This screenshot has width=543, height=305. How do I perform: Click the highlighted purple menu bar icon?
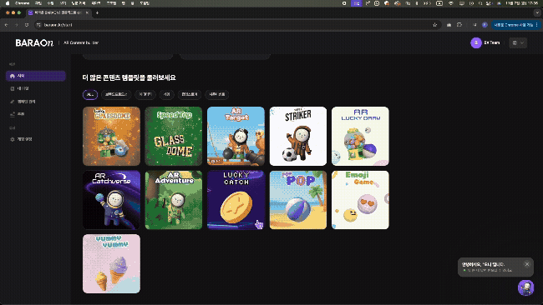click(x=356, y=3)
